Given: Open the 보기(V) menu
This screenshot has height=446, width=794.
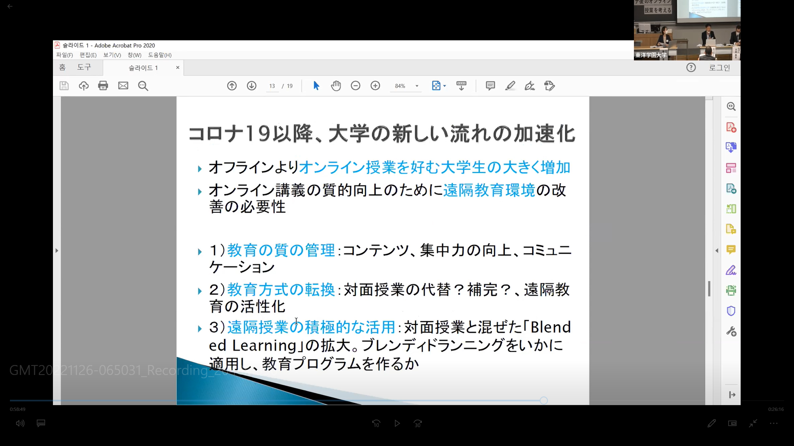Looking at the screenshot, I should [112, 55].
